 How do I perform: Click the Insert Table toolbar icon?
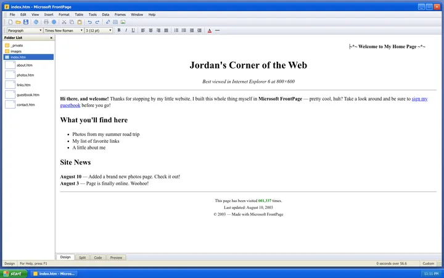tap(115, 22)
